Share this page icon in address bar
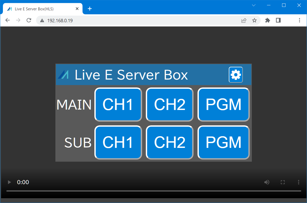 pos(244,20)
